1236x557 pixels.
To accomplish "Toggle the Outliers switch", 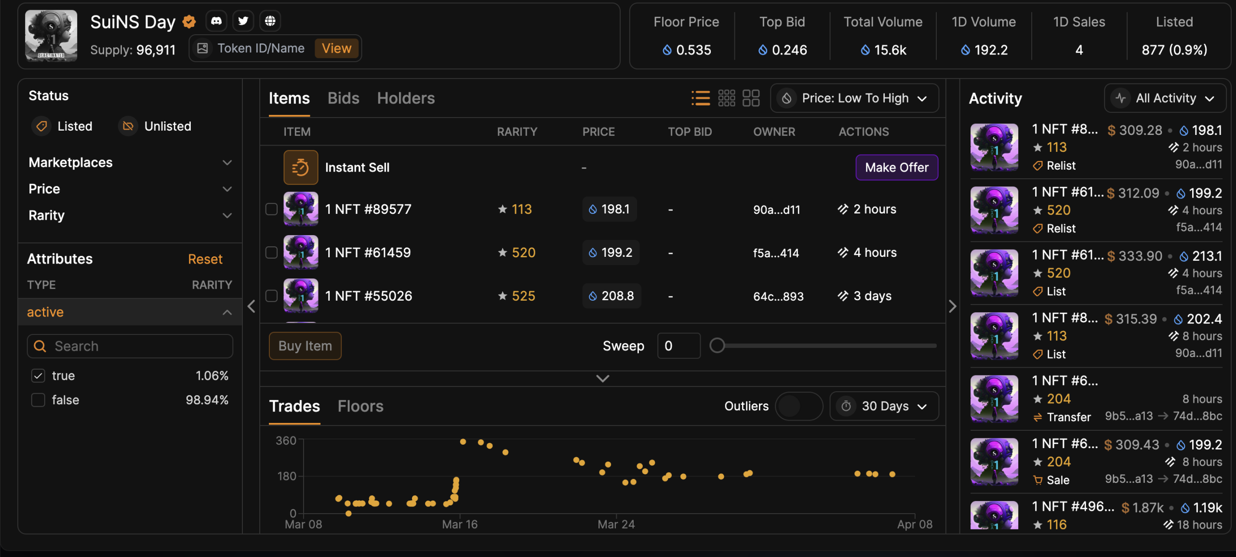I will point(798,406).
